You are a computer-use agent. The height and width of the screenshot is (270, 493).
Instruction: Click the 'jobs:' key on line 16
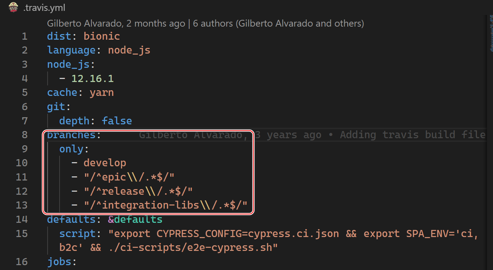click(62, 261)
